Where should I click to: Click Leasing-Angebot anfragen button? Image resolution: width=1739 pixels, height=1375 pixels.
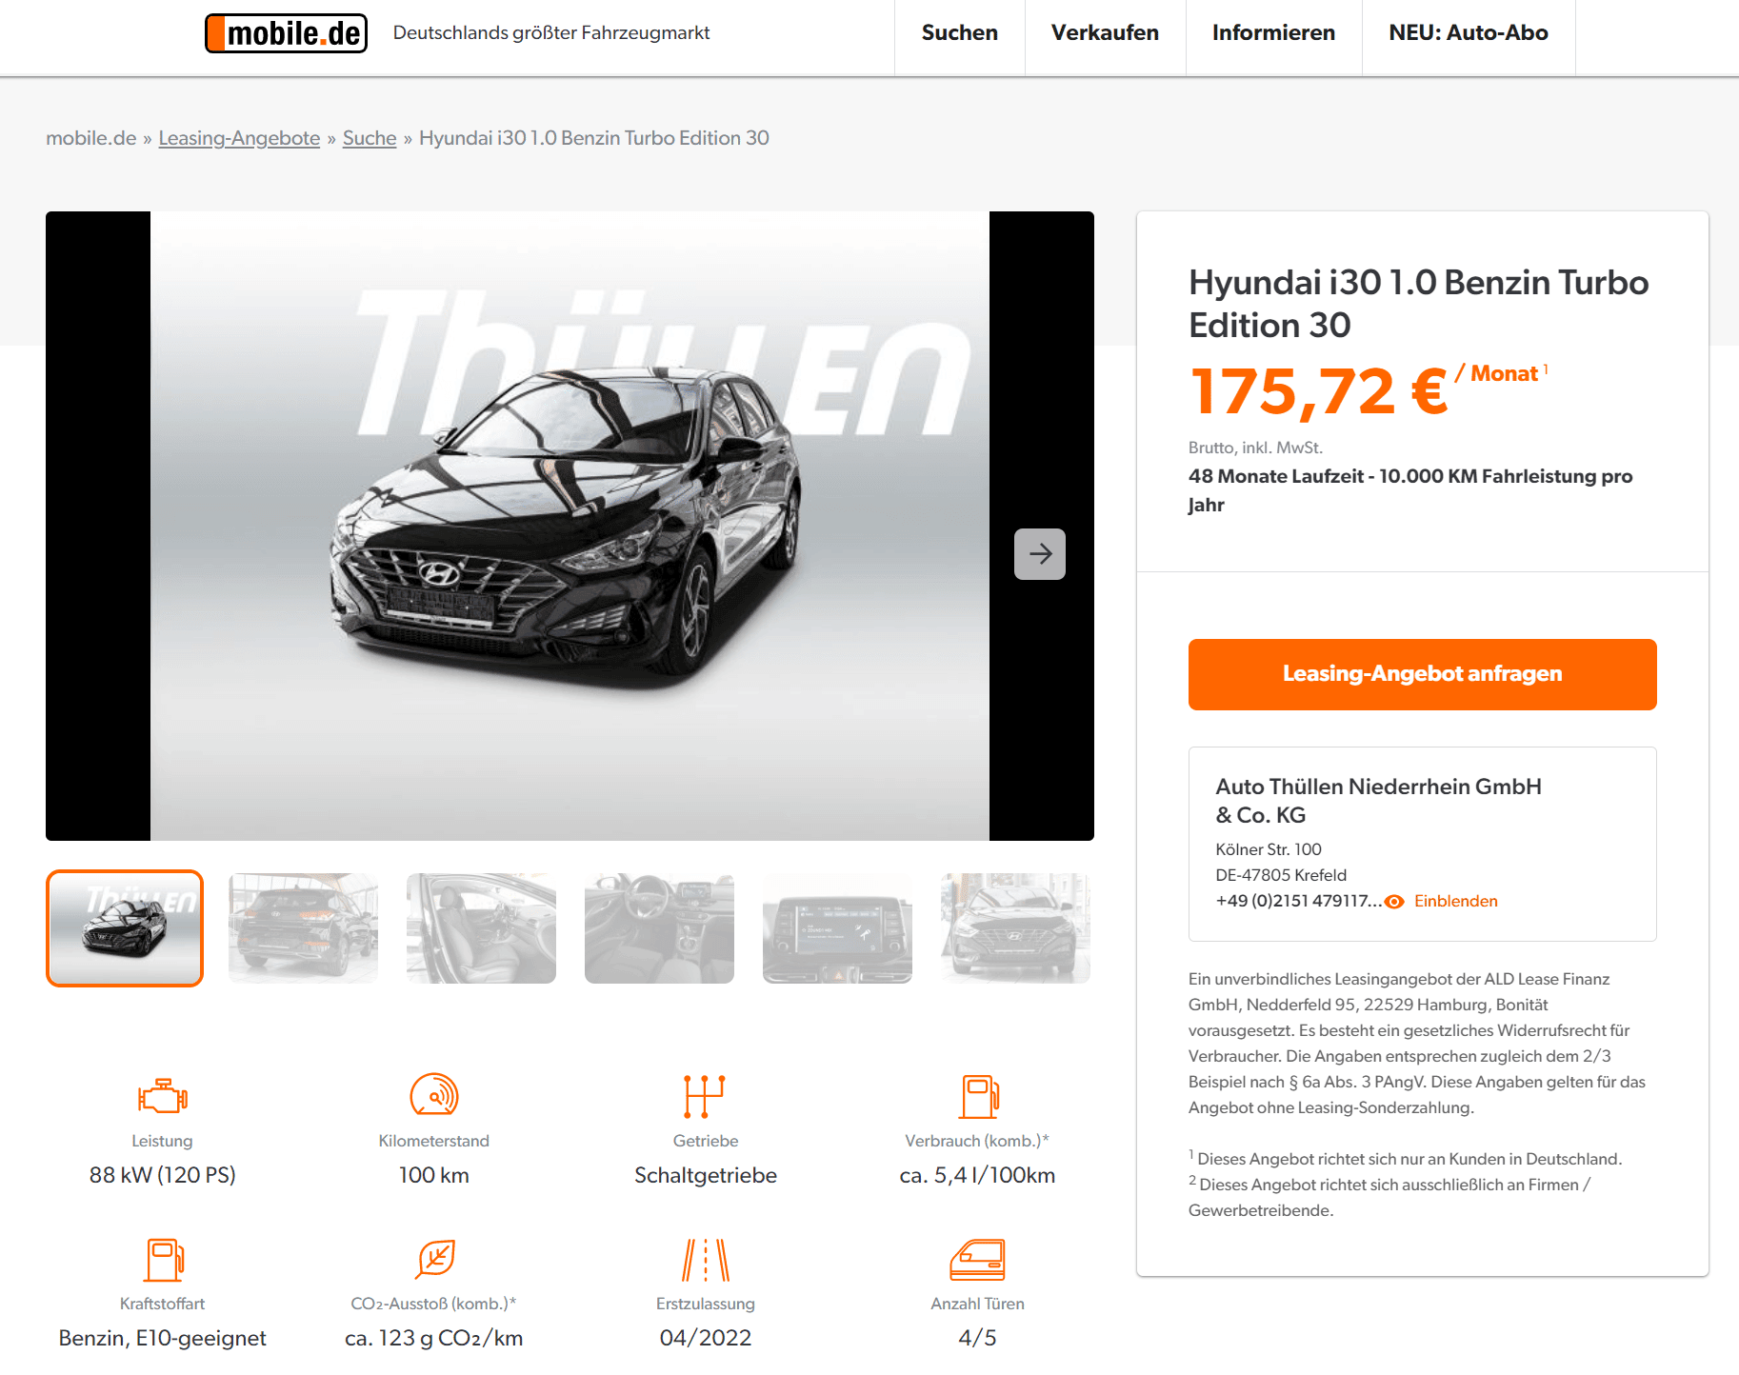(x=1422, y=674)
